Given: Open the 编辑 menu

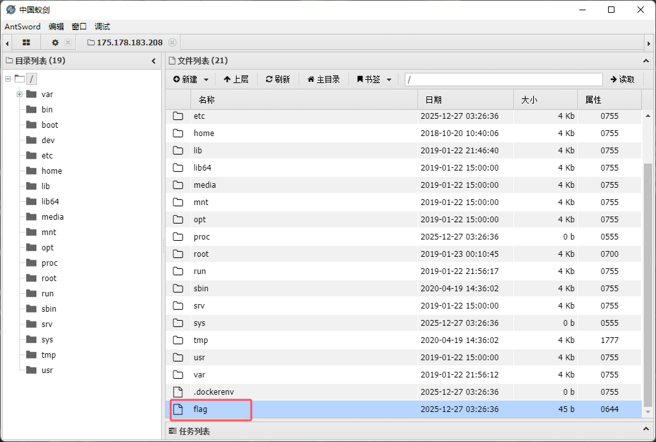Looking at the screenshot, I should tap(56, 26).
